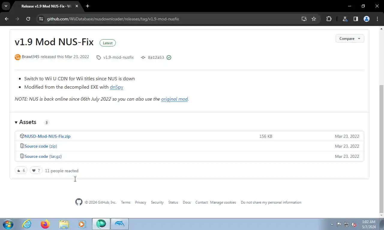The width and height of the screenshot is (384, 230).
Task: Reload the GitHub release page
Action: point(28,19)
